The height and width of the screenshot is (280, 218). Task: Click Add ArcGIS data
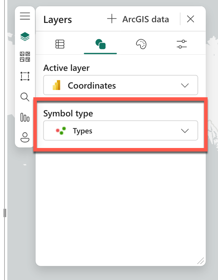pos(138,19)
